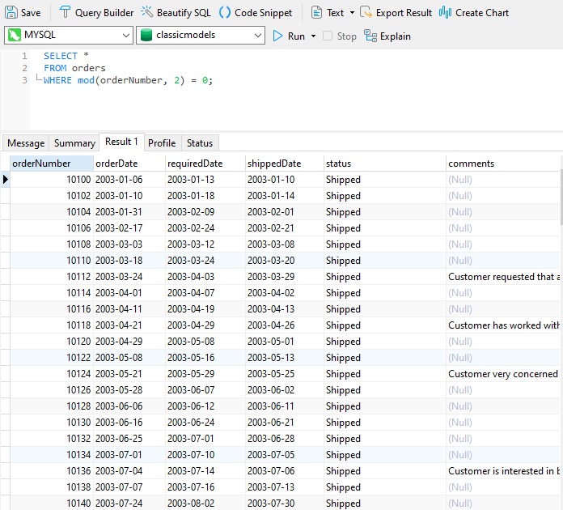This screenshot has height=510, width=563.
Task: Click the orderNumber column header
Action: pos(53,164)
